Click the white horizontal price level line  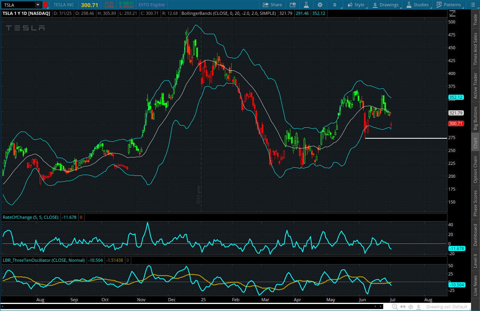[x=406, y=138]
